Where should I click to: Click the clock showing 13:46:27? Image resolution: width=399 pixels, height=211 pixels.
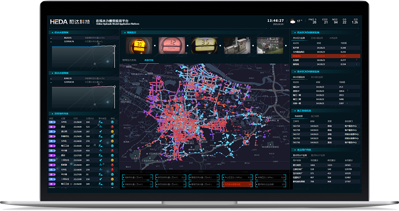point(275,20)
